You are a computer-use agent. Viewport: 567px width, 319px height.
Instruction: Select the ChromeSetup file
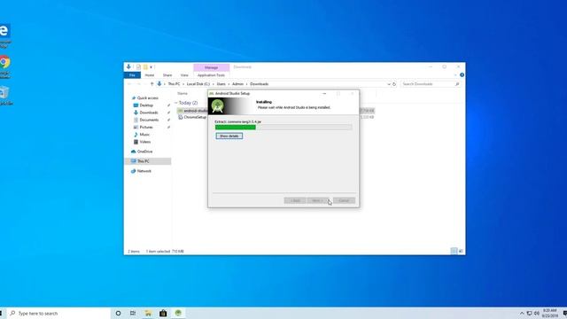pyautogui.click(x=195, y=117)
